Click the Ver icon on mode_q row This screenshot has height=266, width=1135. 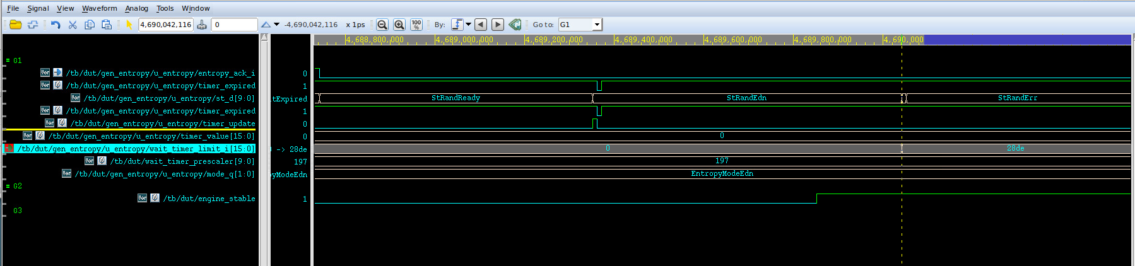(x=66, y=173)
